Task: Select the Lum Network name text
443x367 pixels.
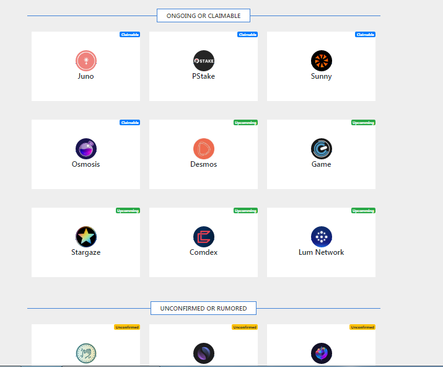Action: pos(321,252)
